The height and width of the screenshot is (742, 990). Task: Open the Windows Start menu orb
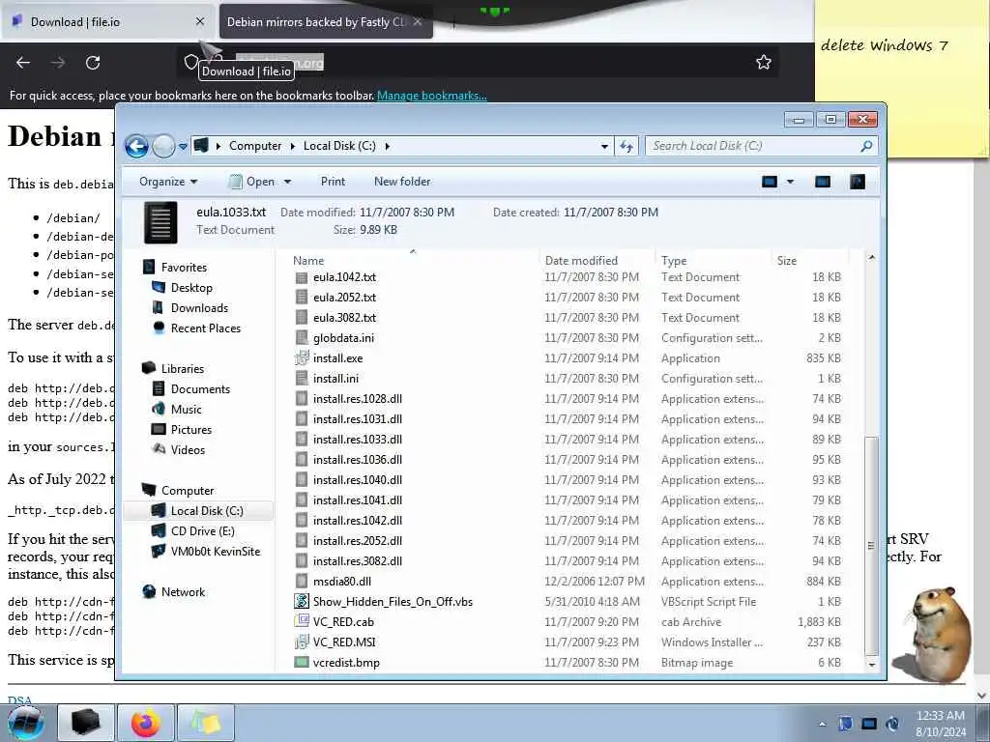(26, 723)
